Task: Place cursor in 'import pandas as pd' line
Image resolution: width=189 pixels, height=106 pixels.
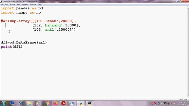Action: (x=22, y=8)
